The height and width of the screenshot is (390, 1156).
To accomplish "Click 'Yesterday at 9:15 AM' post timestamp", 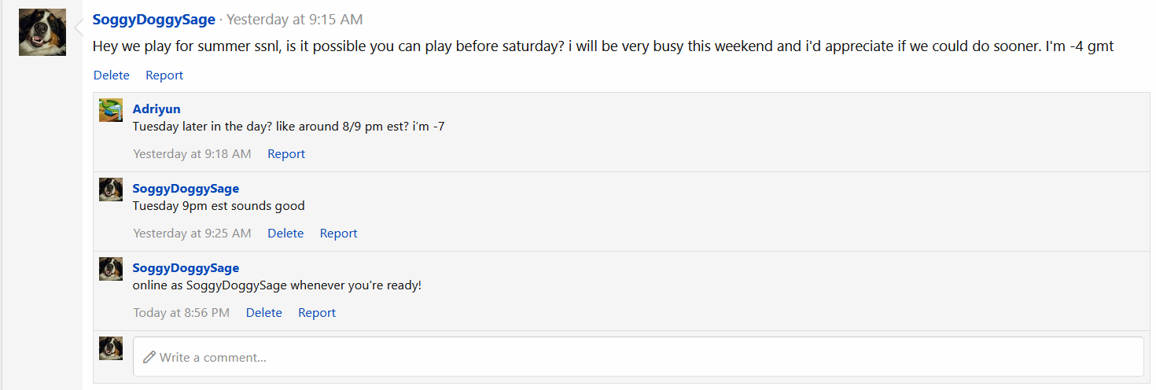I will pyautogui.click(x=295, y=20).
